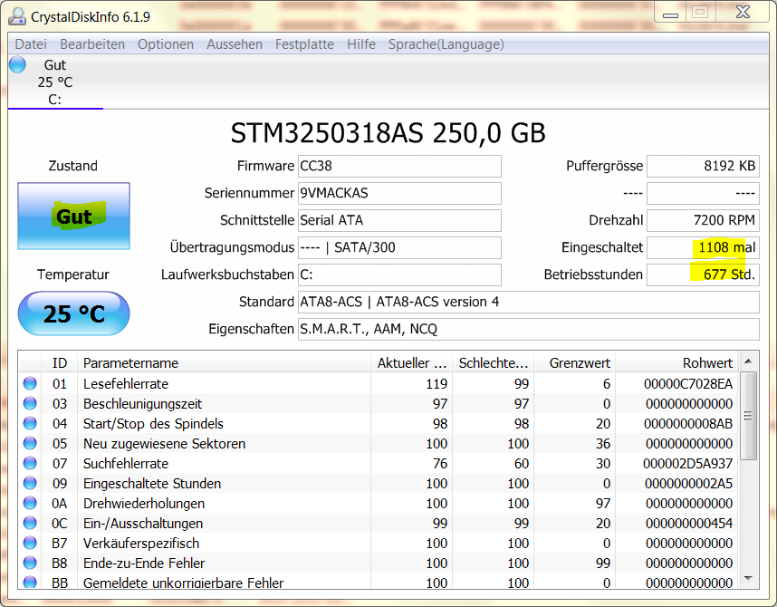
Task: Open the Optionen menu
Action: (166, 44)
